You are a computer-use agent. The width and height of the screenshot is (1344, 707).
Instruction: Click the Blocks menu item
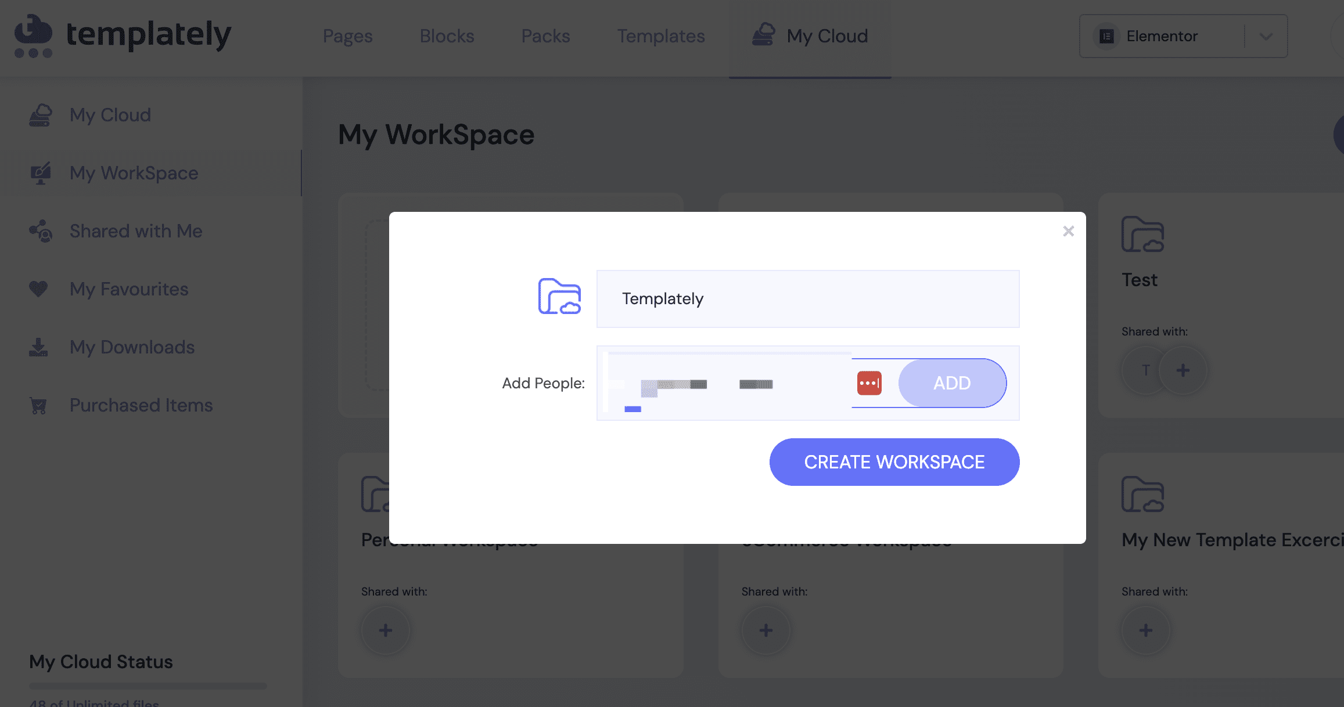[x=446, y=35]
